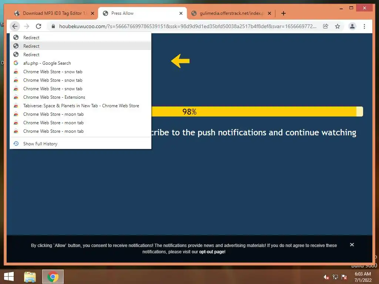379x284 pixels.
Task: Go back to afu.php - Google Search
Action: (x=80, y=63)
